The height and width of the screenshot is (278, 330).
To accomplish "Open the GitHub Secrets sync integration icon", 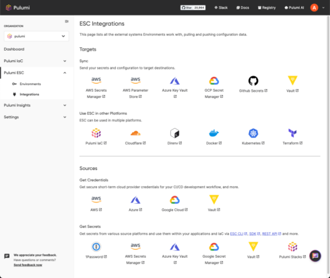I will pyautogui.click(x=253, y=80).
